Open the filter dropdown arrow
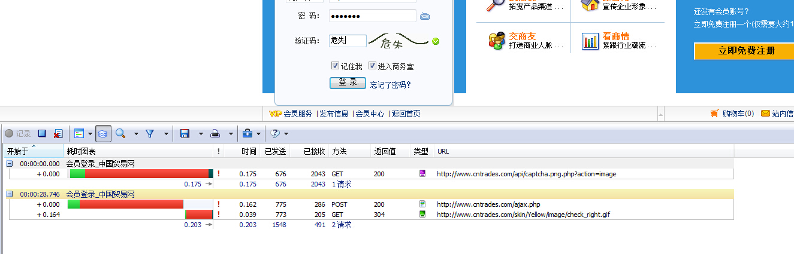The width and height of the screenshot is (794, 254). pyautogui.click(x=166, y=134)
